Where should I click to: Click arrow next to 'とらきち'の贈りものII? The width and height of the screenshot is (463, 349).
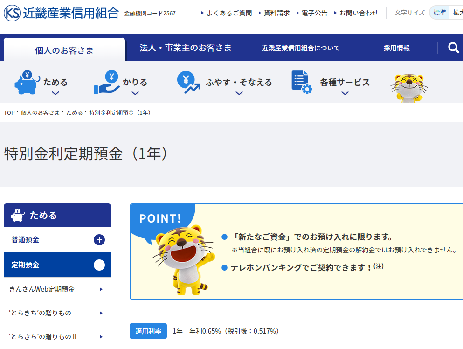(101, 337)
